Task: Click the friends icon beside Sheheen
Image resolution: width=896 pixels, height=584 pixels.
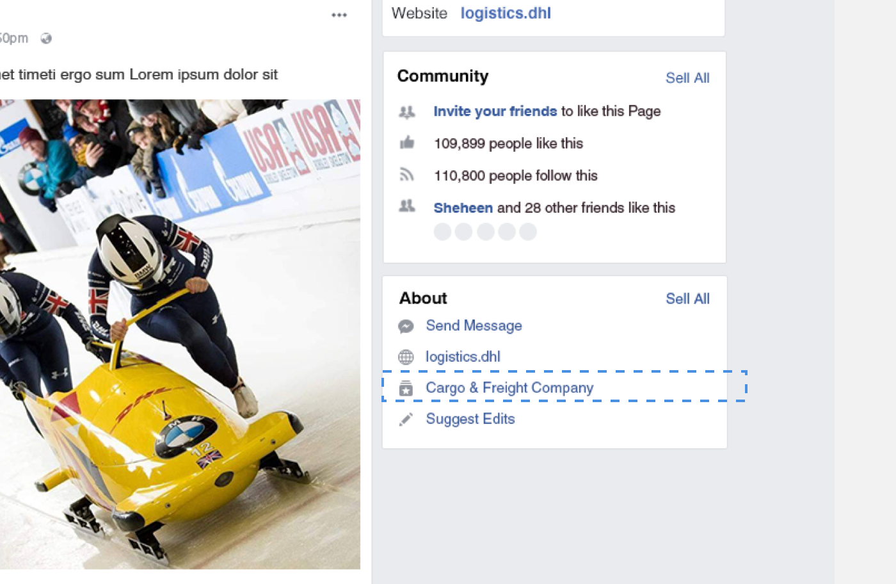Action: (406, 206)
